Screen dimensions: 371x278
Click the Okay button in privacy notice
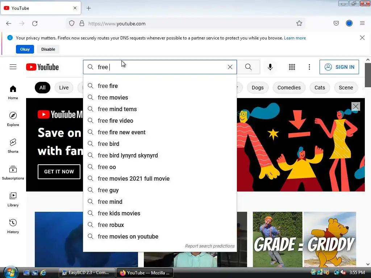tap(25, 49)
